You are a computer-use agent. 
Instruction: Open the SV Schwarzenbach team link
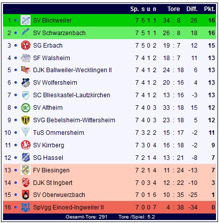coord(59,33)
